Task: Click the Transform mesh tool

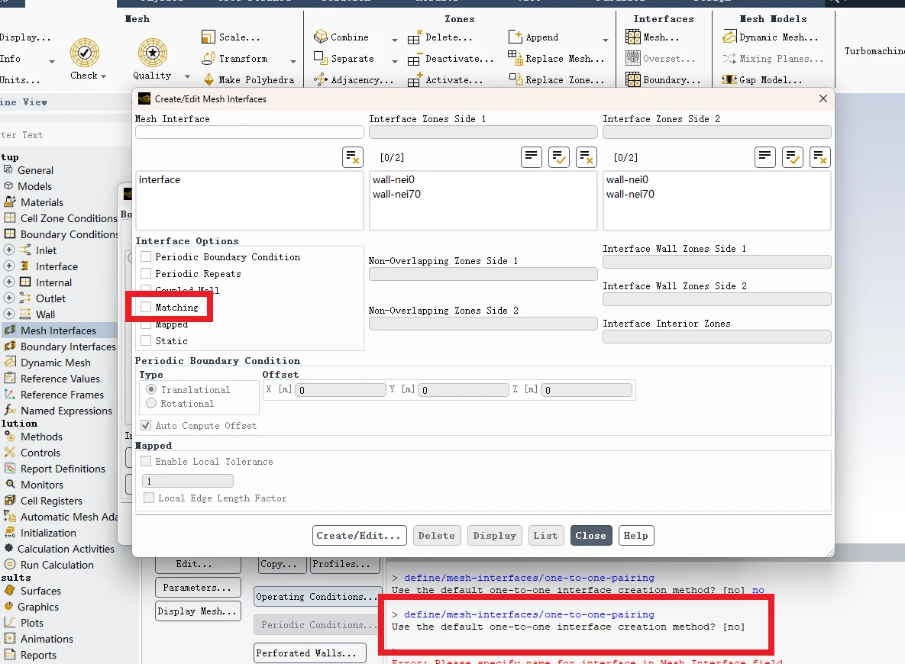Action: point(235,58)
